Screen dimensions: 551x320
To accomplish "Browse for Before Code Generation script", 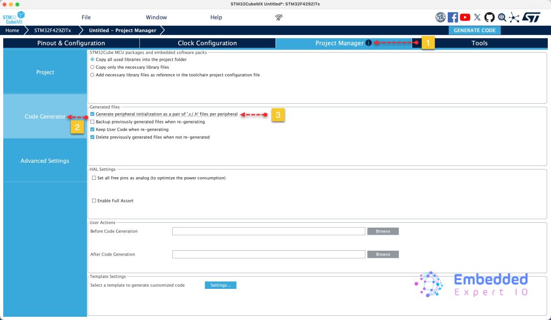I will click(383, 231).
